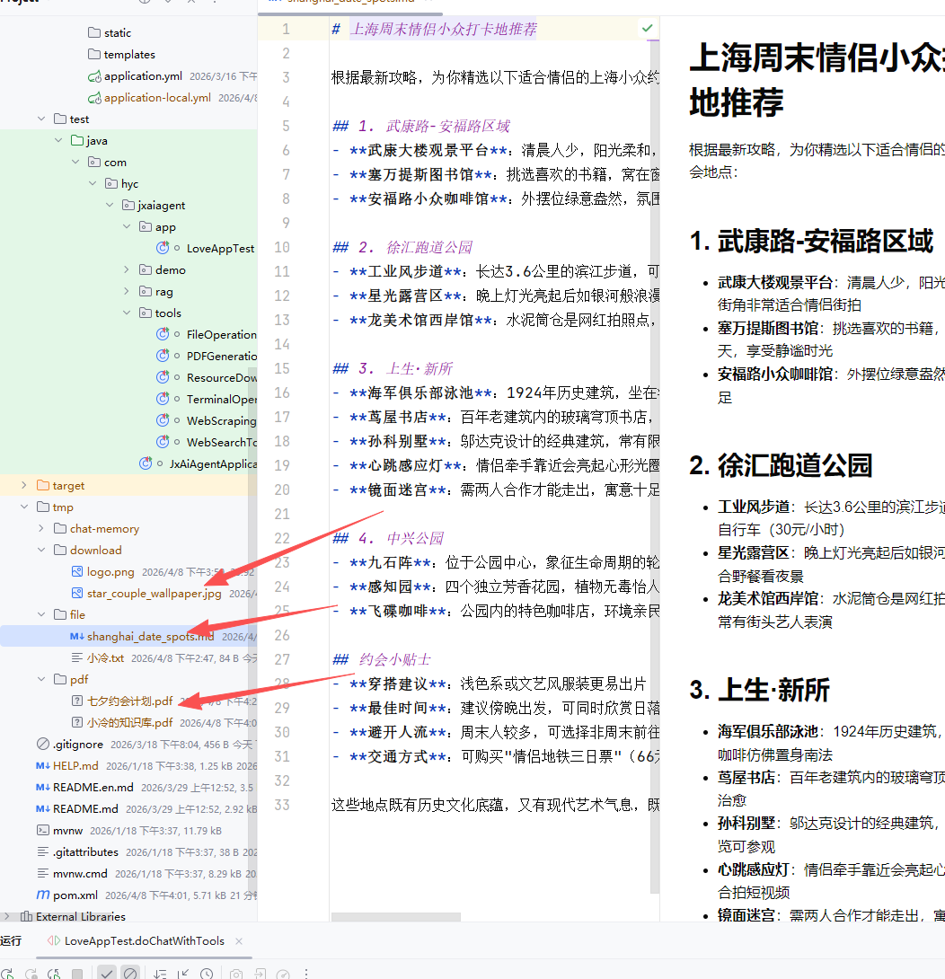Collapse the download folder

[x=41, y=550]
